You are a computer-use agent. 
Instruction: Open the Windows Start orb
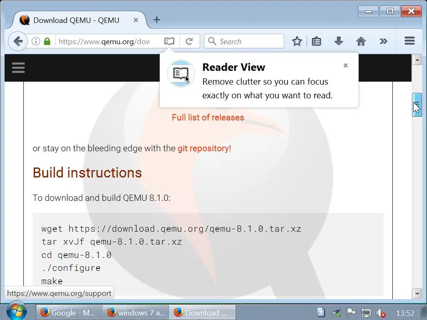click(x=16, y=311)
